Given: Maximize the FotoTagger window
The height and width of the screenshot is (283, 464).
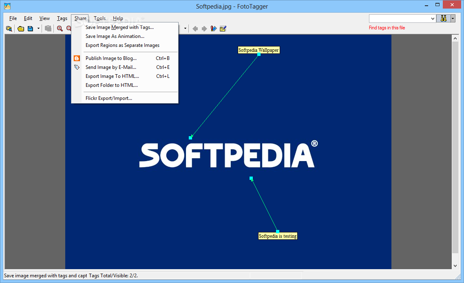Looking at the screenshot, I should click(437, 5).
